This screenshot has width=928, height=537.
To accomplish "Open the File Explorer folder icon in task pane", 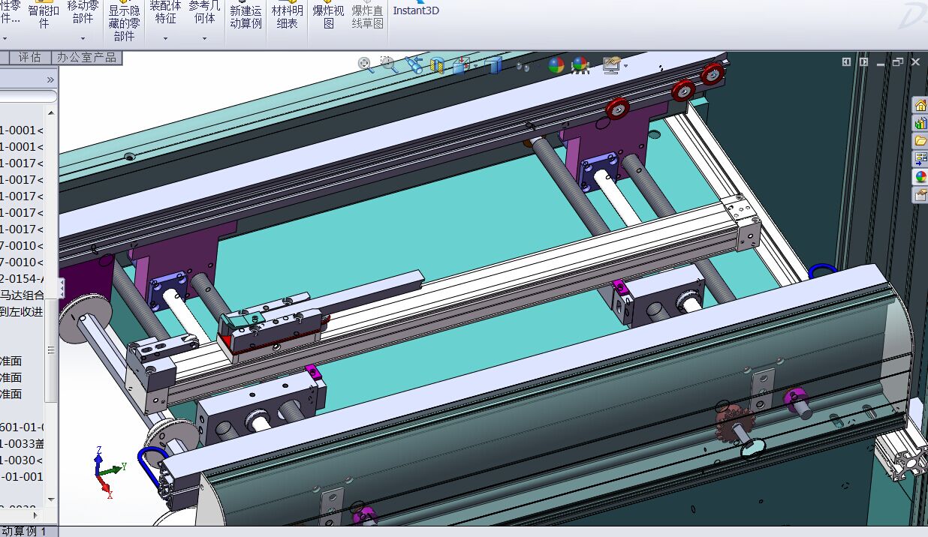I will (x=920, y=141).
